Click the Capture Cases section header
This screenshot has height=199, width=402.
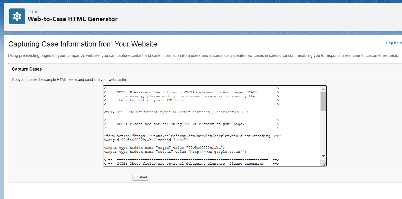click(27, 69)
